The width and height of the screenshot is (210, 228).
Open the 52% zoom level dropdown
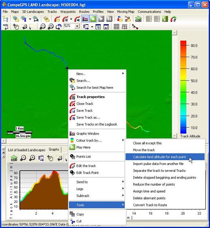pos(77,26)
